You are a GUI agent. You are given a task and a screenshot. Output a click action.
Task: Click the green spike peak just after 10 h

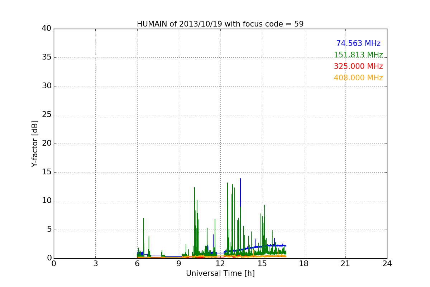click(195, 188)
